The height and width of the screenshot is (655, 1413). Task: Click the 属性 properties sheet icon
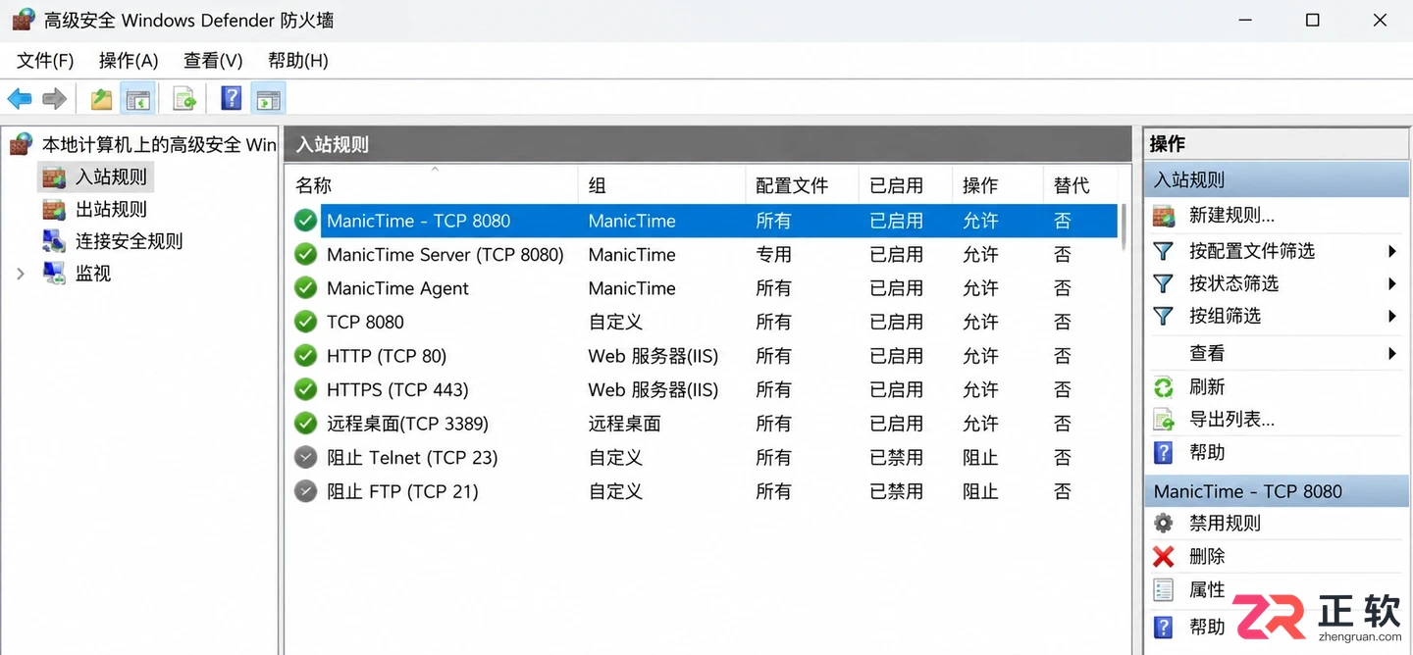(1164, 589)
